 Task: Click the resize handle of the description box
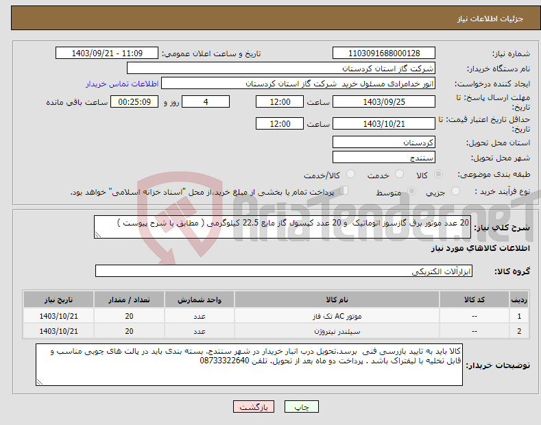tap(98, 234)
